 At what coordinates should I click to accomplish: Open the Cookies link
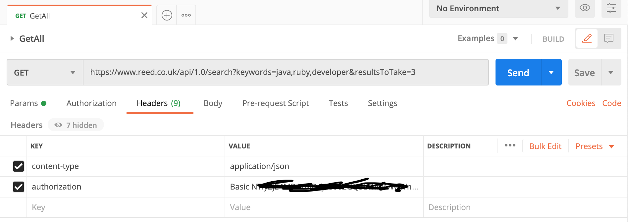581,103
